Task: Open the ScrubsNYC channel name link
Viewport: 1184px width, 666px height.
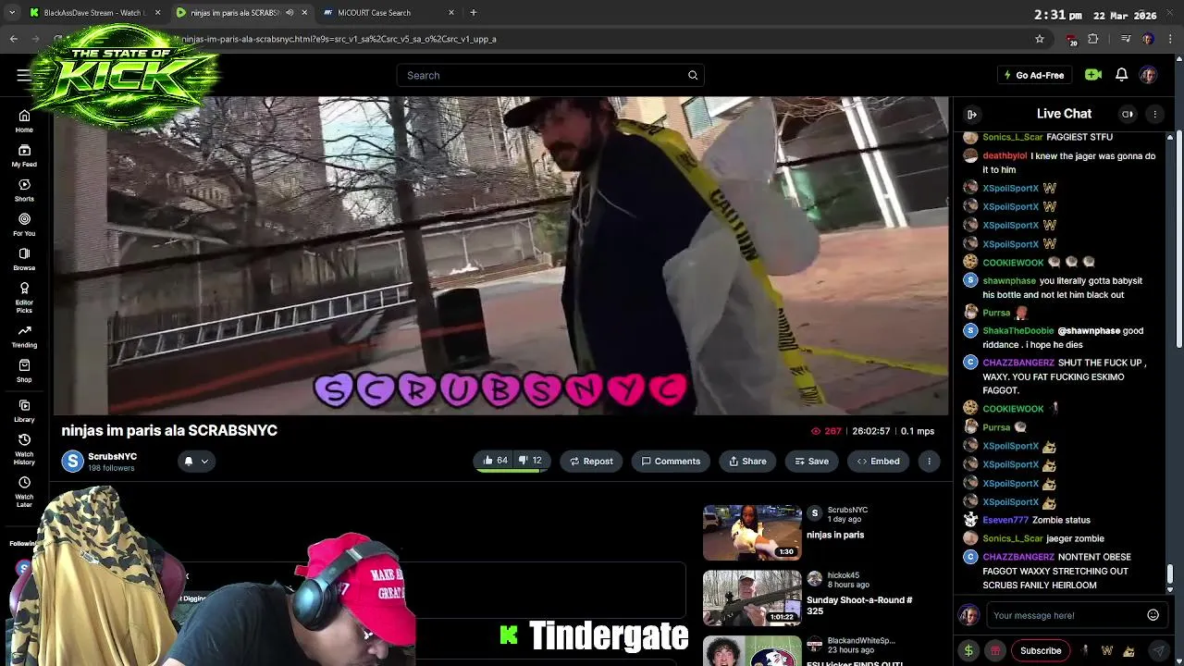Action: tap(112, 456)
